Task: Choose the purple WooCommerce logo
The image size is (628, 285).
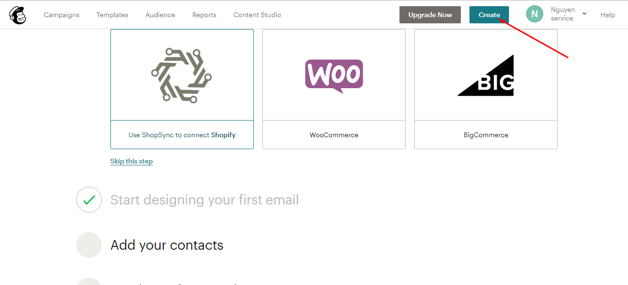Action: 334,76
